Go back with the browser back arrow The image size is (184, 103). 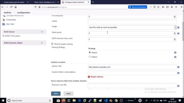[x=3, y=7]
